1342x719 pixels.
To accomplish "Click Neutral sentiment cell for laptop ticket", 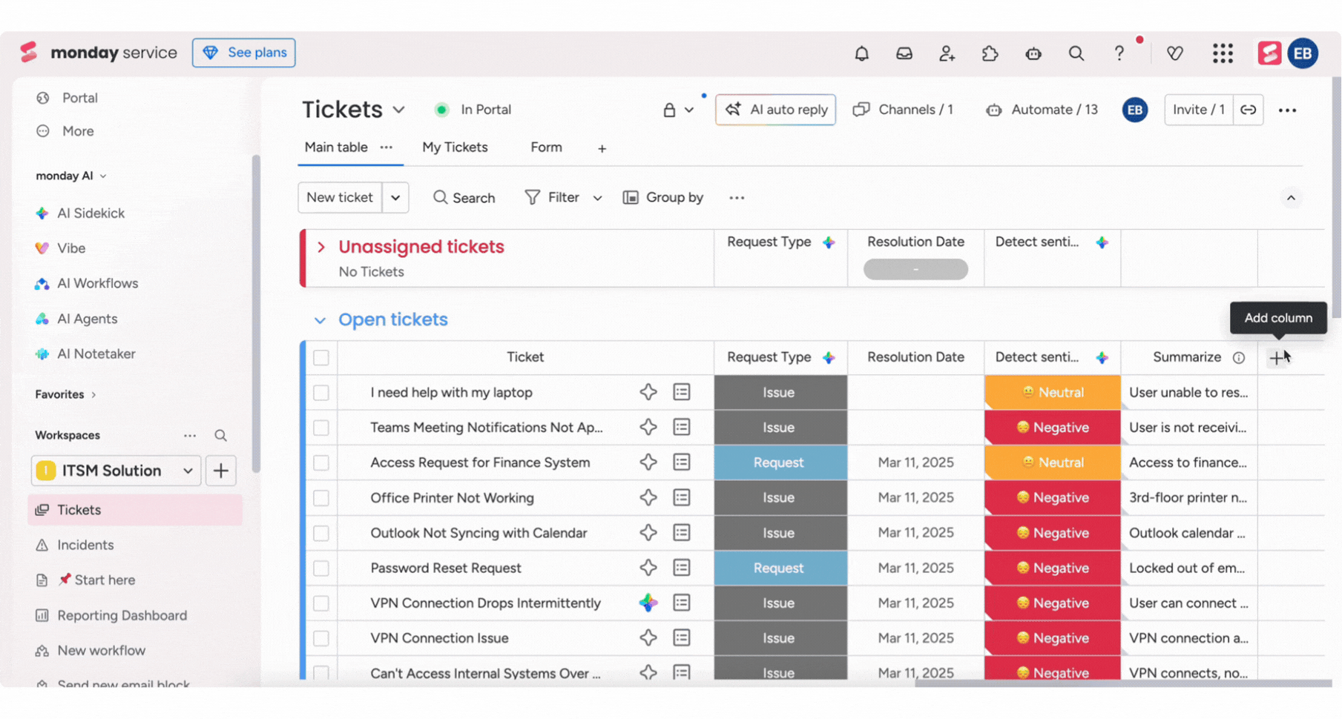I will point(1053,393).
